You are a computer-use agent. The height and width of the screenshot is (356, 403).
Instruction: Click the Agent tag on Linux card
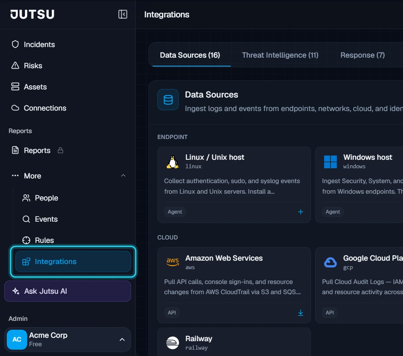[175, 211]
